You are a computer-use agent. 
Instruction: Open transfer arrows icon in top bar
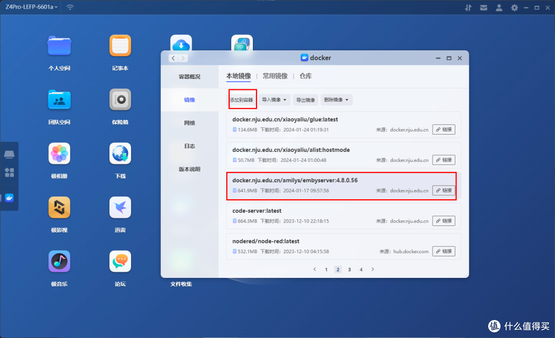click(468, 7)
